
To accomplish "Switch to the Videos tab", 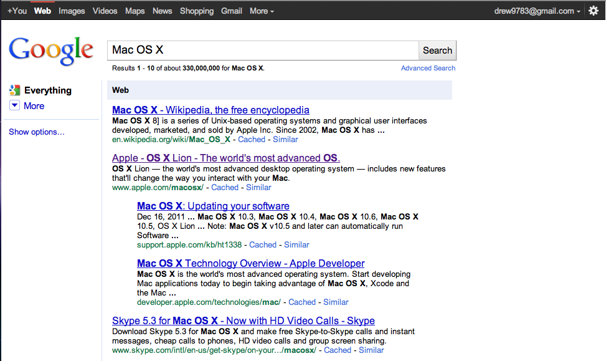I will click(x=105, y=11).
